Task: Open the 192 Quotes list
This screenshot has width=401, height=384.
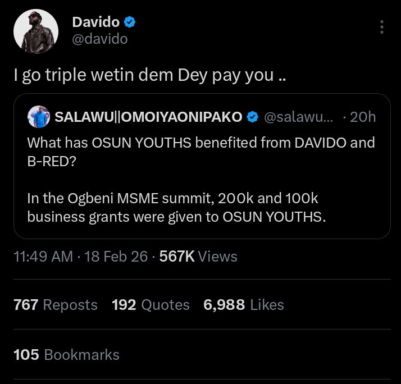Action: coord(151,305)
